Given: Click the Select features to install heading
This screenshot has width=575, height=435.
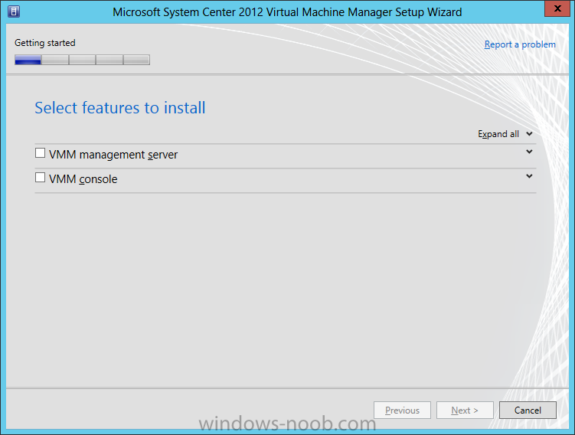Looking at the screenshot, I should (x=120, y=108).
